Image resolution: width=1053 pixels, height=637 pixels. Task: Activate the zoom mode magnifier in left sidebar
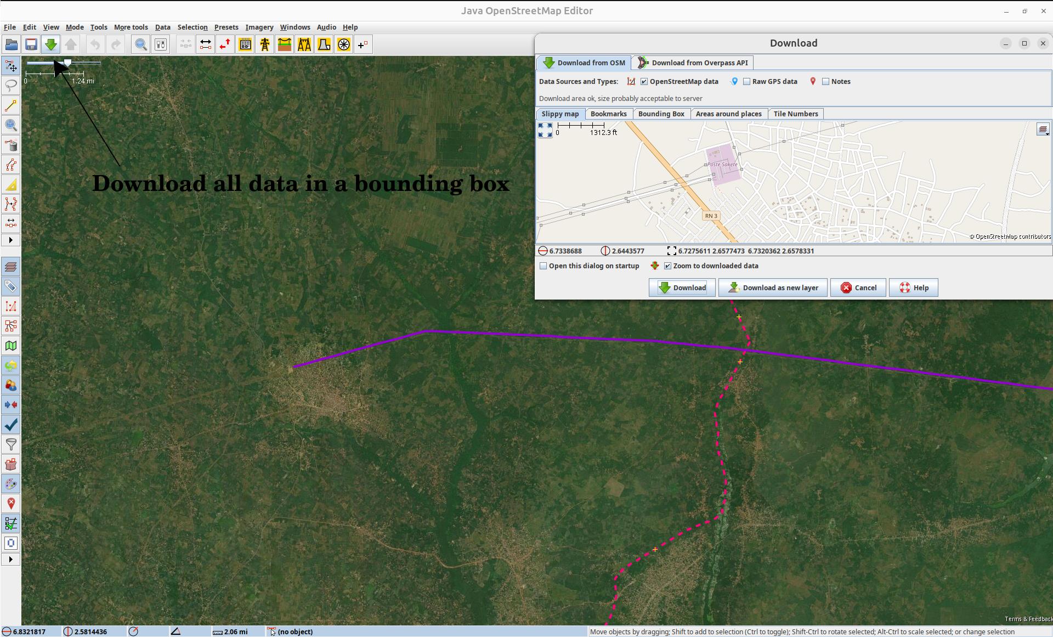click(11, 125)
